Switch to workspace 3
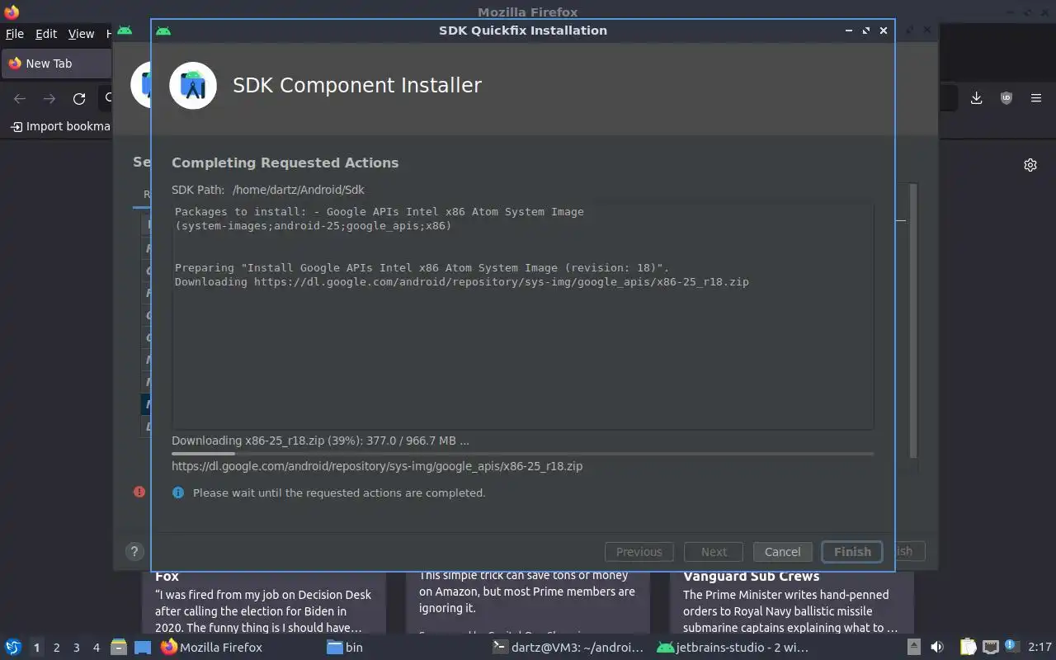Viewport: 1056px width, 660px height. click(x=77, y=648)
